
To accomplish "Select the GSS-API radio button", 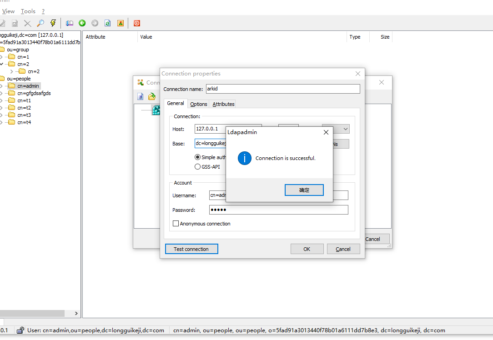I will point(197,166).
